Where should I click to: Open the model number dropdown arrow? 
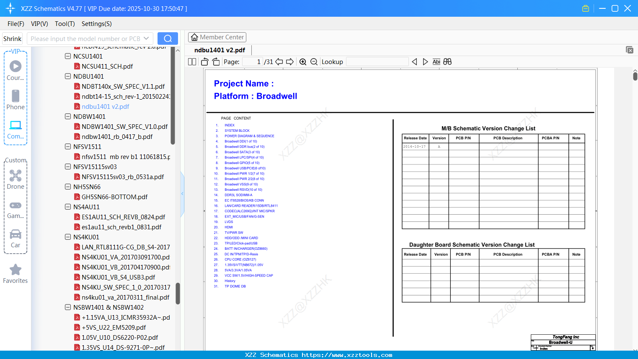146,38
